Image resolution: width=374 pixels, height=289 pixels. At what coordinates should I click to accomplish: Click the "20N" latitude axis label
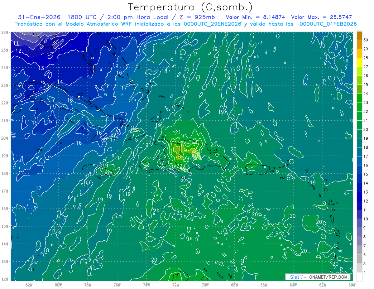click(4, 138)
